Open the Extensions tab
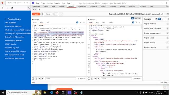Screen dimensions: 169x95 point(142,6)
